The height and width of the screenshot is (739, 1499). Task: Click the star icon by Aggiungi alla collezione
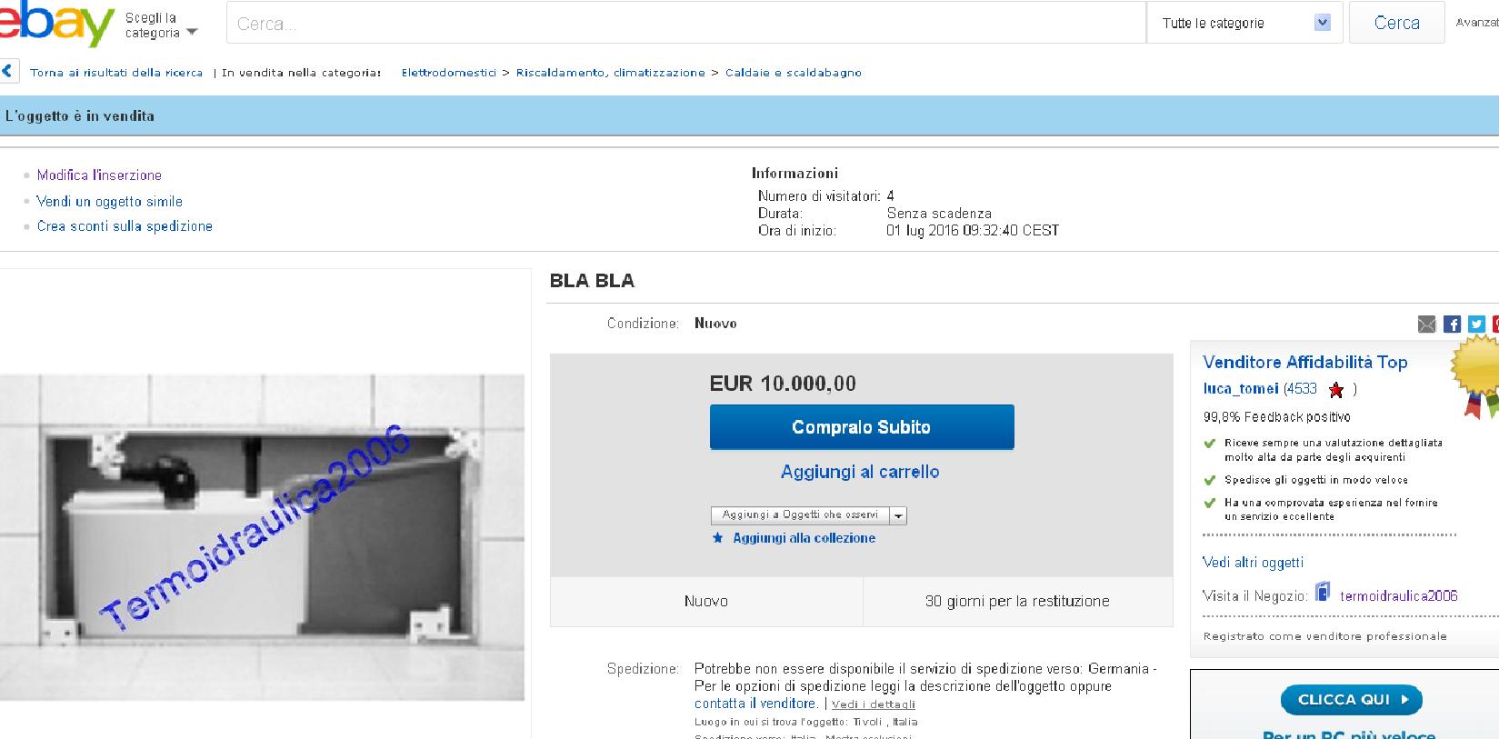tap(718, 538)
